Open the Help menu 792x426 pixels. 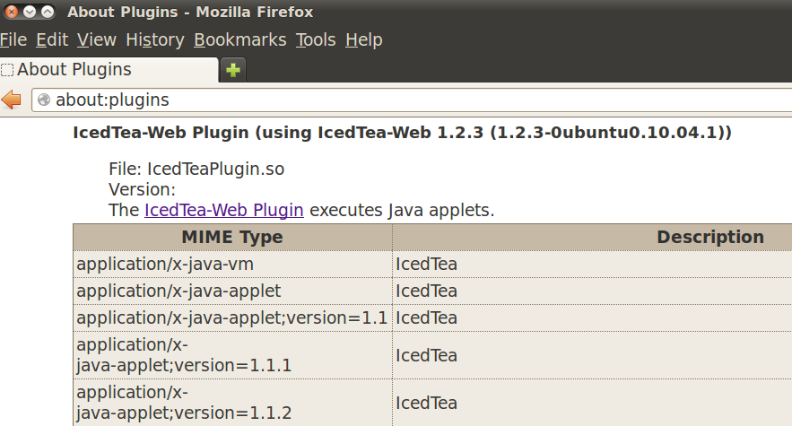click(x=363, y=39)
